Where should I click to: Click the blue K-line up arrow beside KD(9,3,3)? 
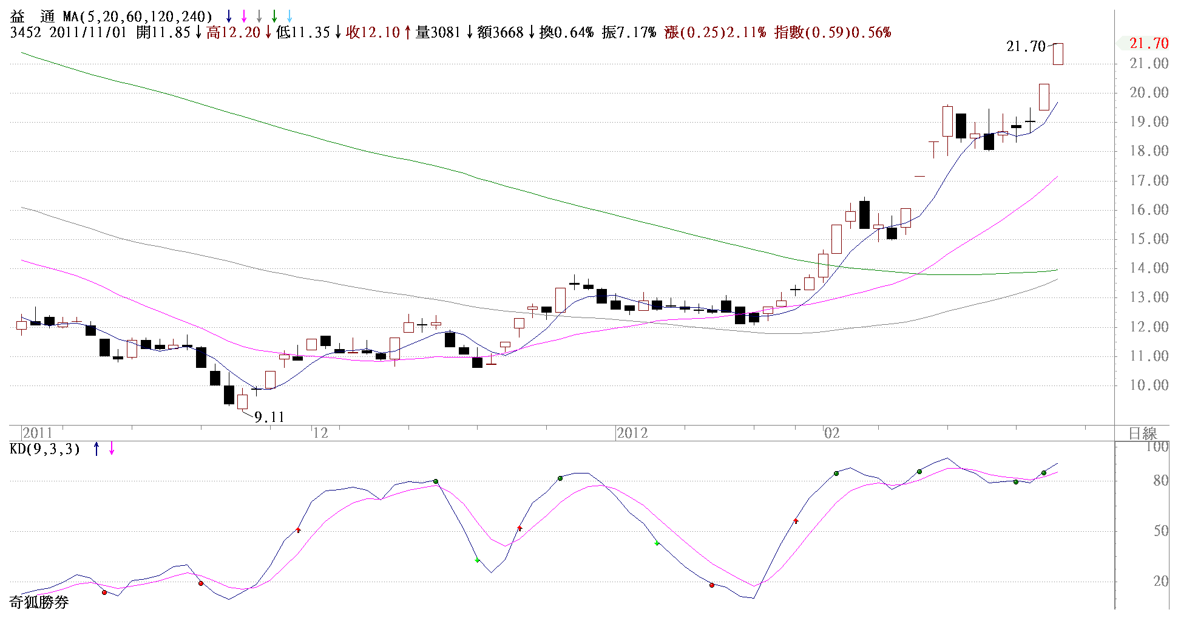[96, 449]
